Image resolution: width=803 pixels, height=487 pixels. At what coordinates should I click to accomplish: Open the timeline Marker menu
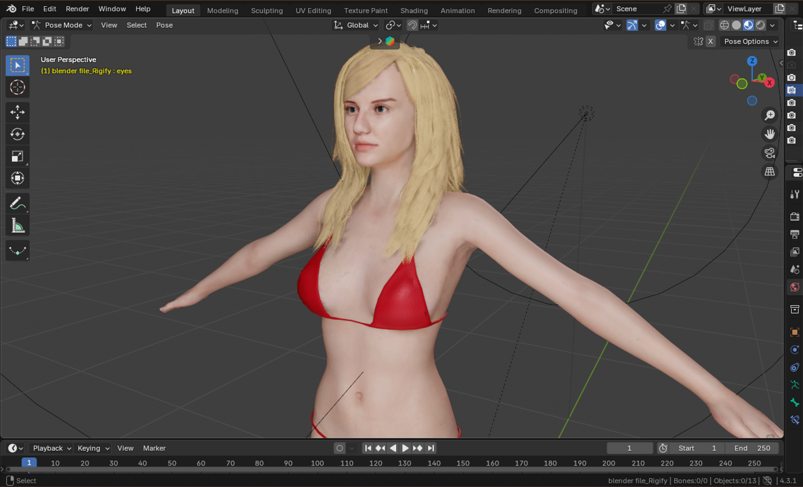[154, 448]
